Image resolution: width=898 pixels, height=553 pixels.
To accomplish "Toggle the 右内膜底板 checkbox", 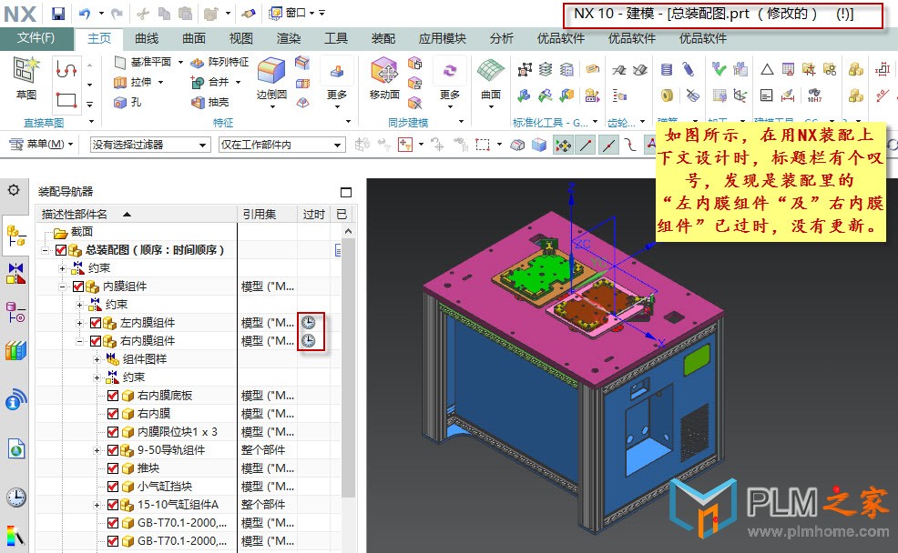I will click(113, 395).
